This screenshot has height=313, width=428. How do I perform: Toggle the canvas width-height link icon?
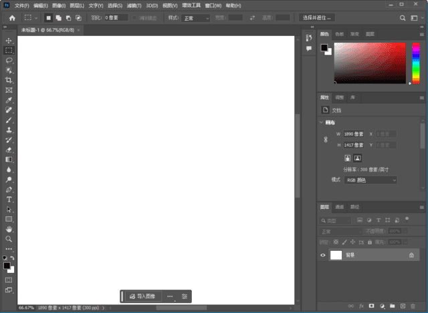[326, 139]
